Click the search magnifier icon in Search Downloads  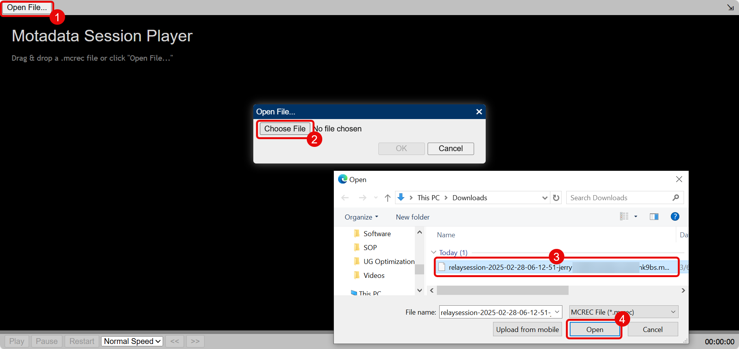[x=675, y=198]
